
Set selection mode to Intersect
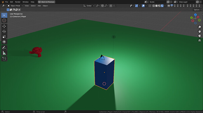(19, 10)
